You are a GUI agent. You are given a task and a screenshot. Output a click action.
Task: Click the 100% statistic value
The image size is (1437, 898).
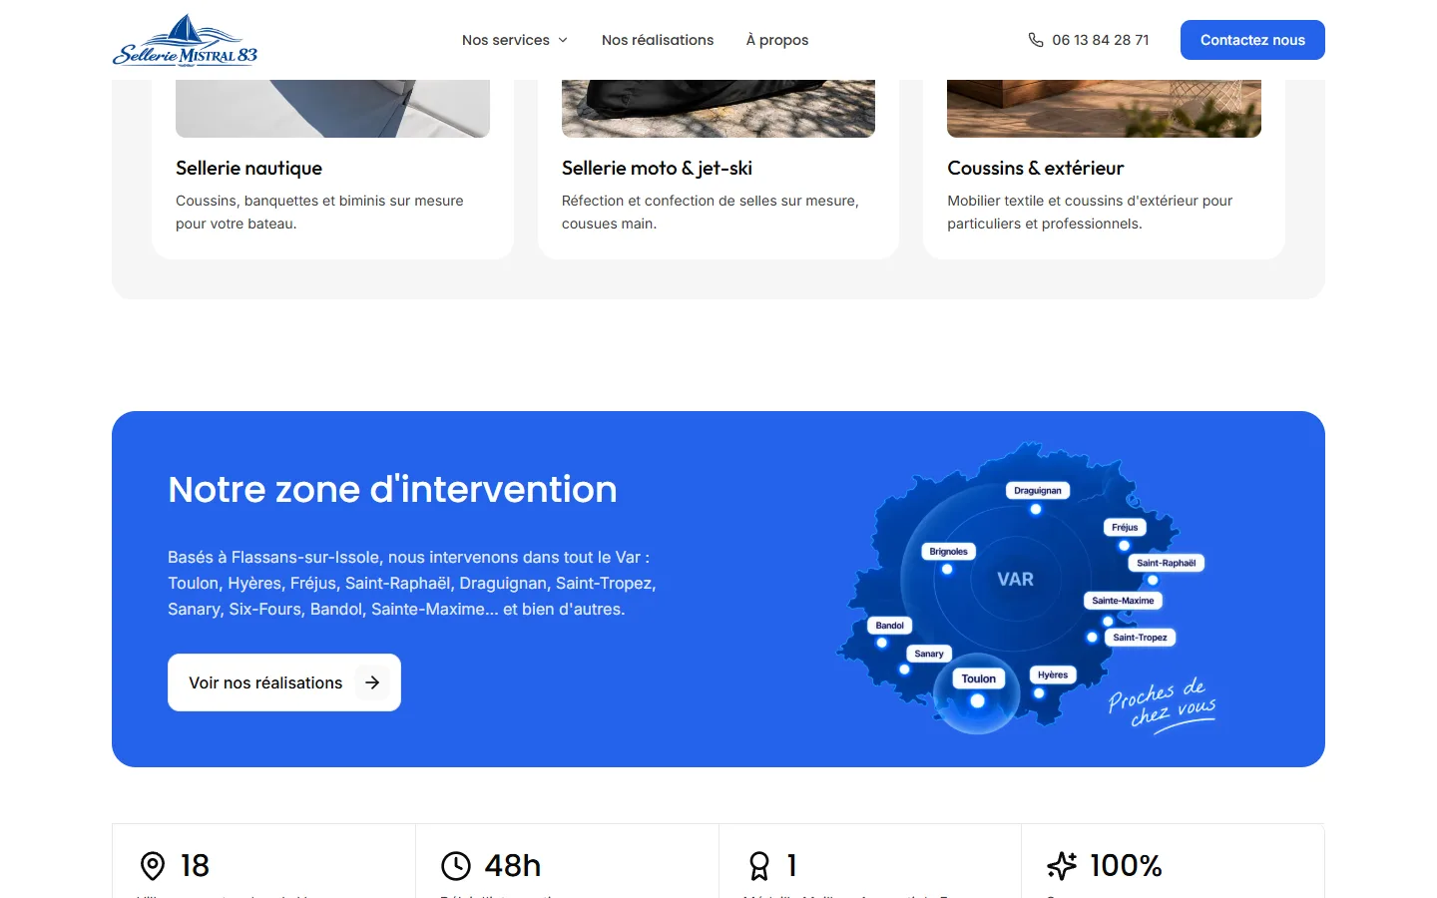pyautogui.click(x=1126, y=865)
